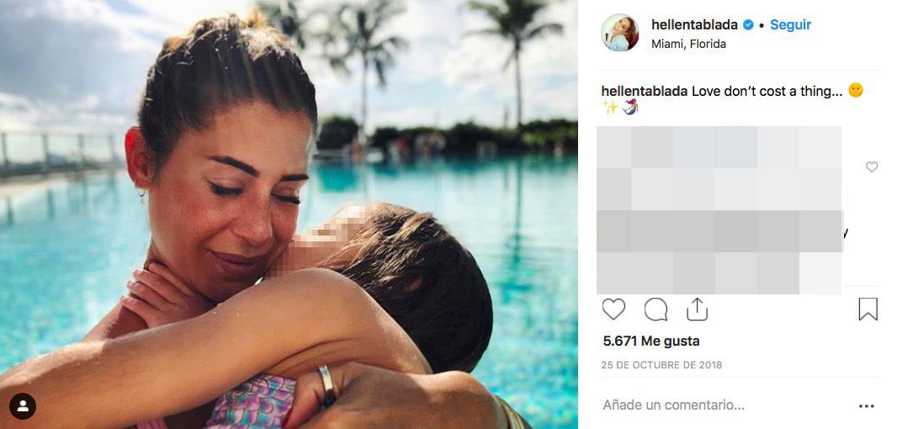897x429 pixels.
Task: Open the three-dot more options menu
Action: (x=867, y=405)
